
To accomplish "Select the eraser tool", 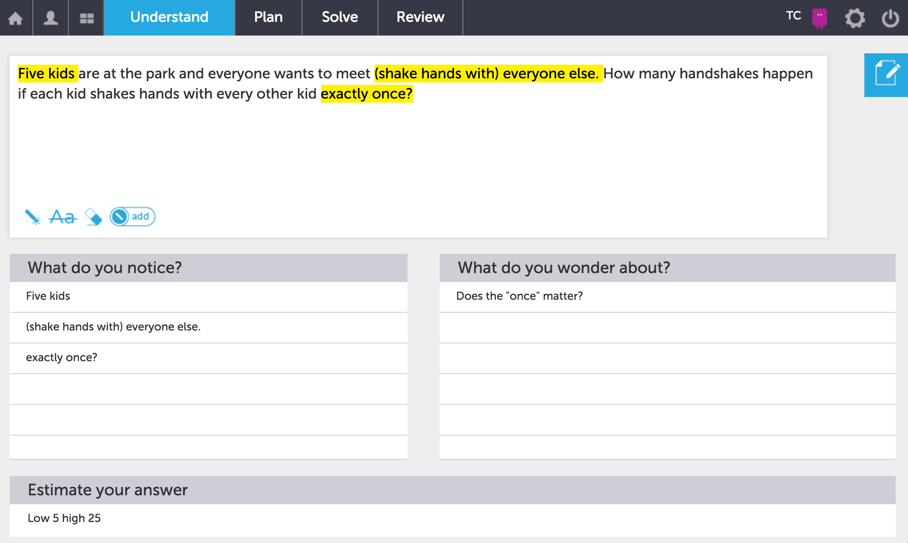I will [x=93, y=217].
